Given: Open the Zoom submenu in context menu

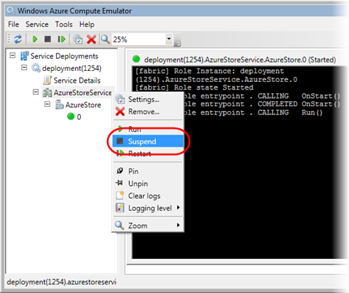Looking at the screenshot, I should click(148, 225).
